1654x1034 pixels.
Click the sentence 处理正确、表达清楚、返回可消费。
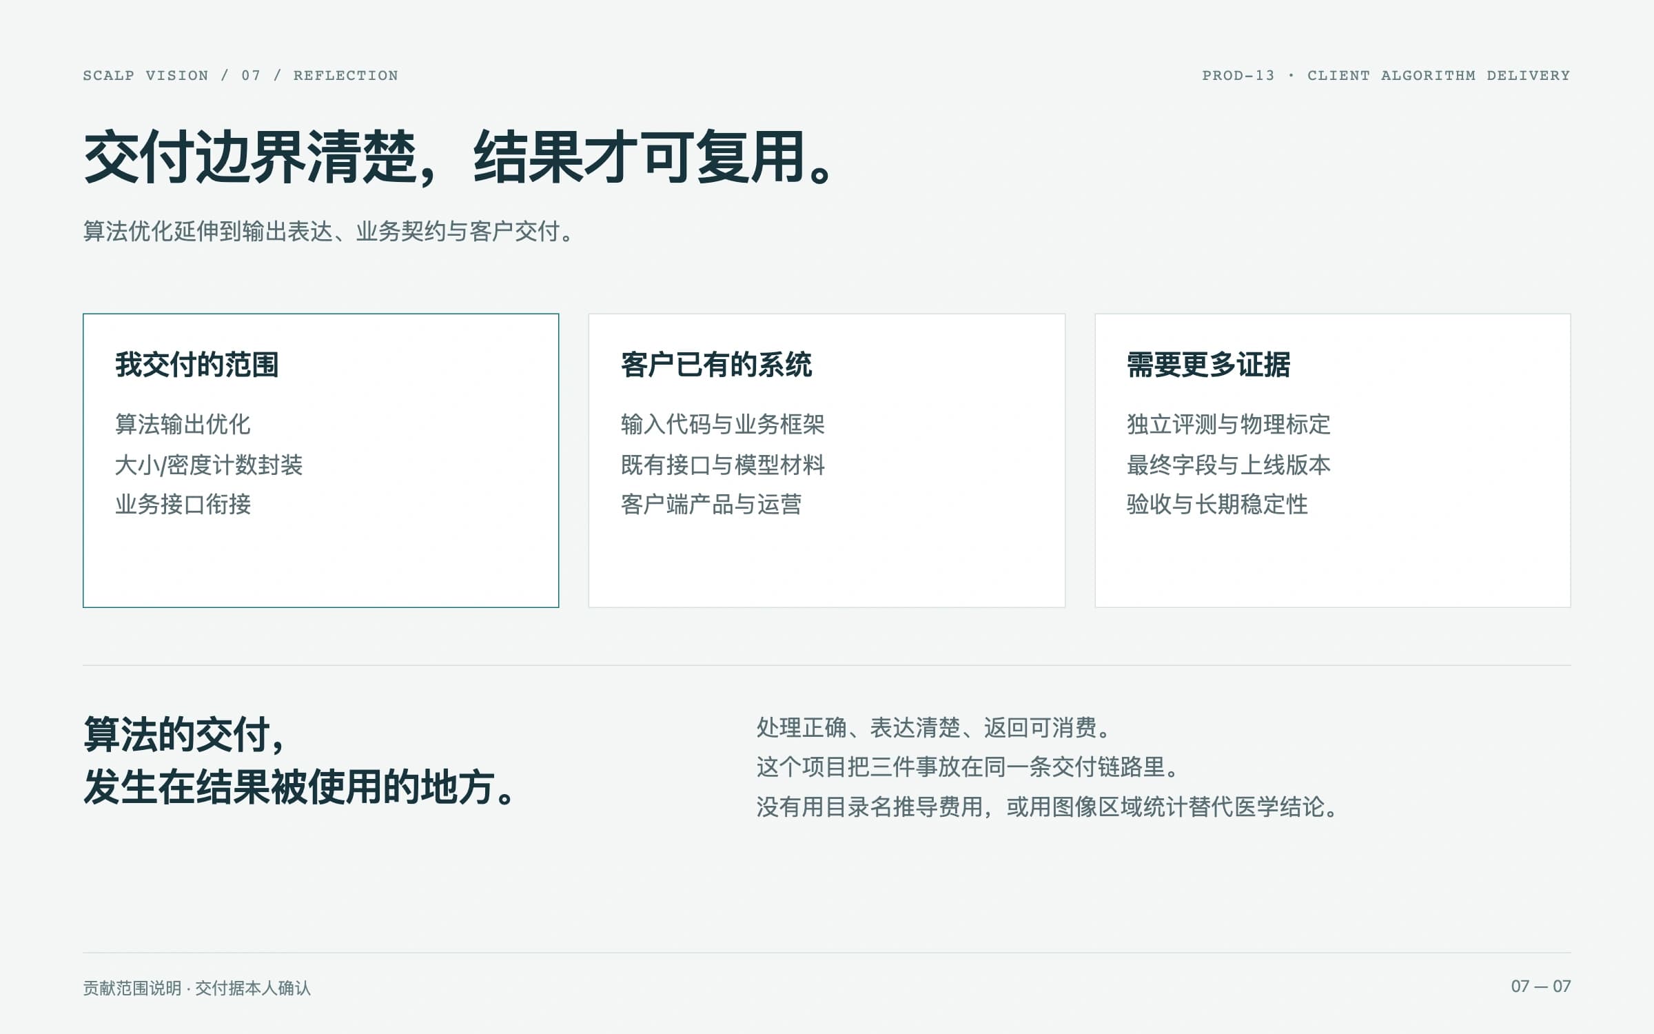pos(933,727)
